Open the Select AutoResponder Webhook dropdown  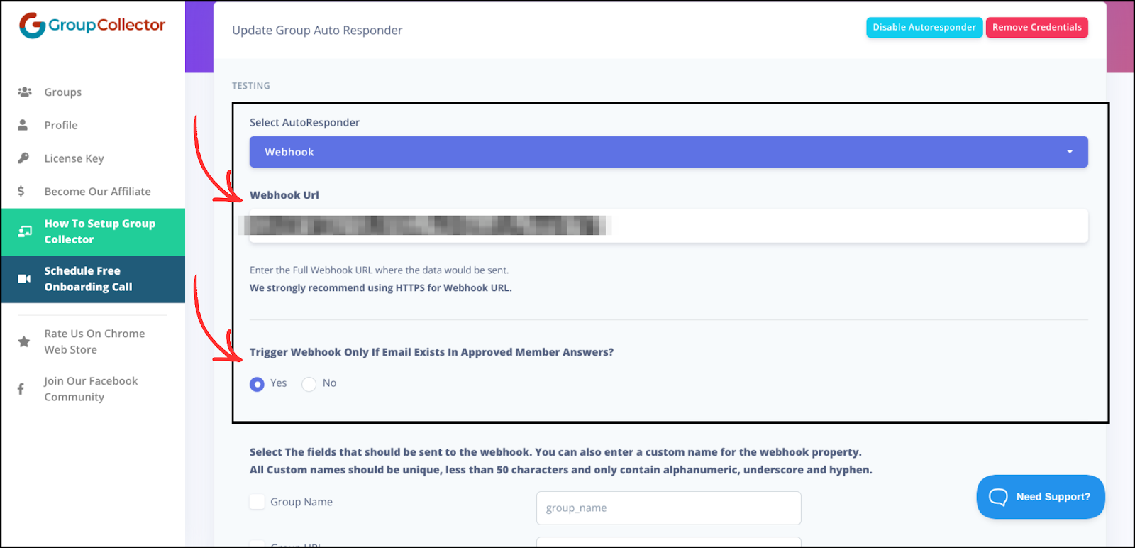[x=669, y=152]
